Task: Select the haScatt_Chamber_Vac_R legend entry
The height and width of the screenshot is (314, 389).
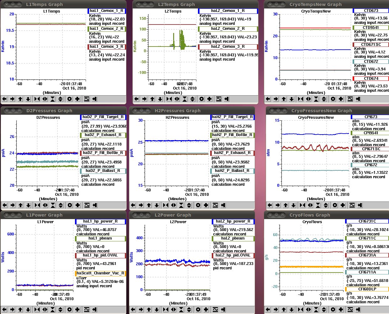Action: [x=100, y=273]
